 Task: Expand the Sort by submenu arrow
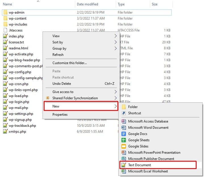115,42
